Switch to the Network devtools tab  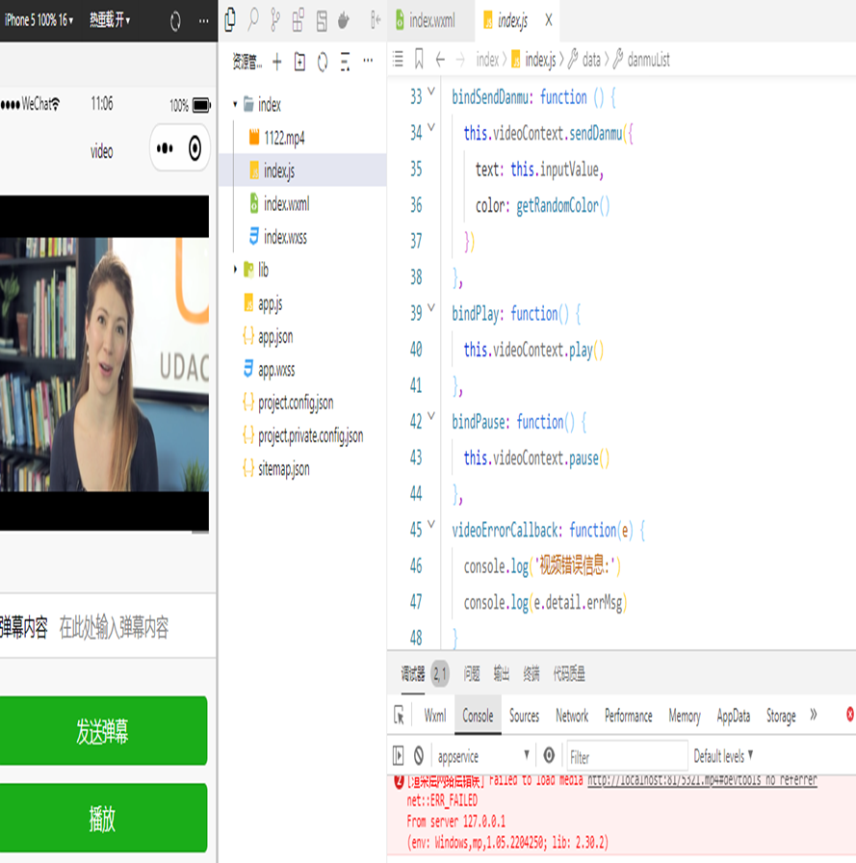coord(572,716)
